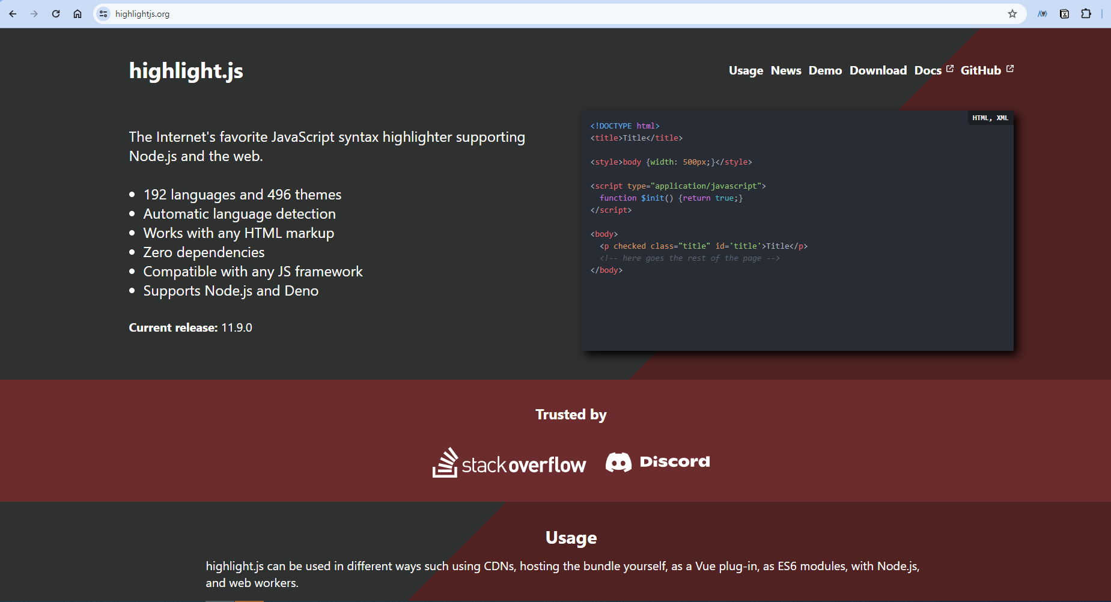Click the 'Usage' section heading
The width and height of the screenshot is (1111, 602).
click(x=571, y=538)
